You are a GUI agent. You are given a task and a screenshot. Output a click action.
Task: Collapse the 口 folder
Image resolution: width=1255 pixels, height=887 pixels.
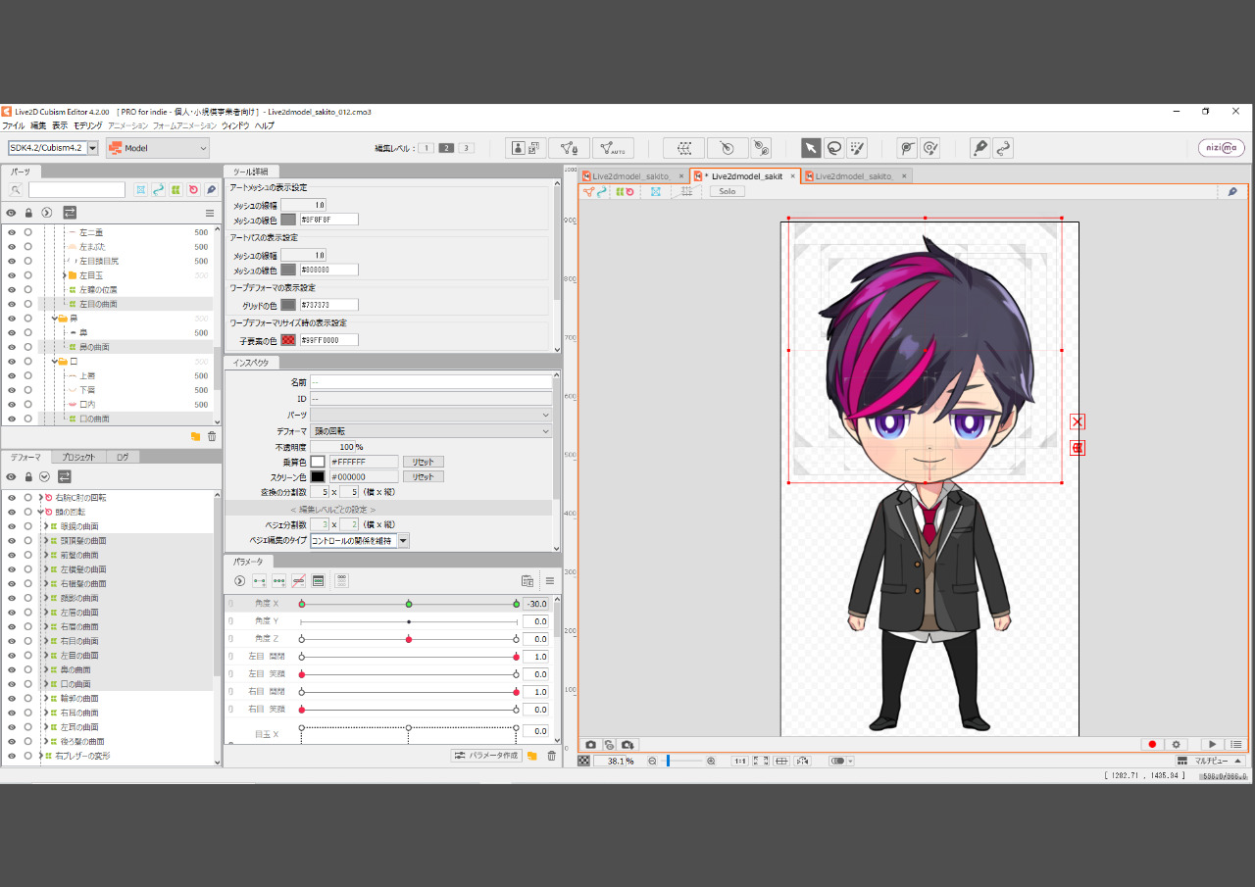pos(55,361)
